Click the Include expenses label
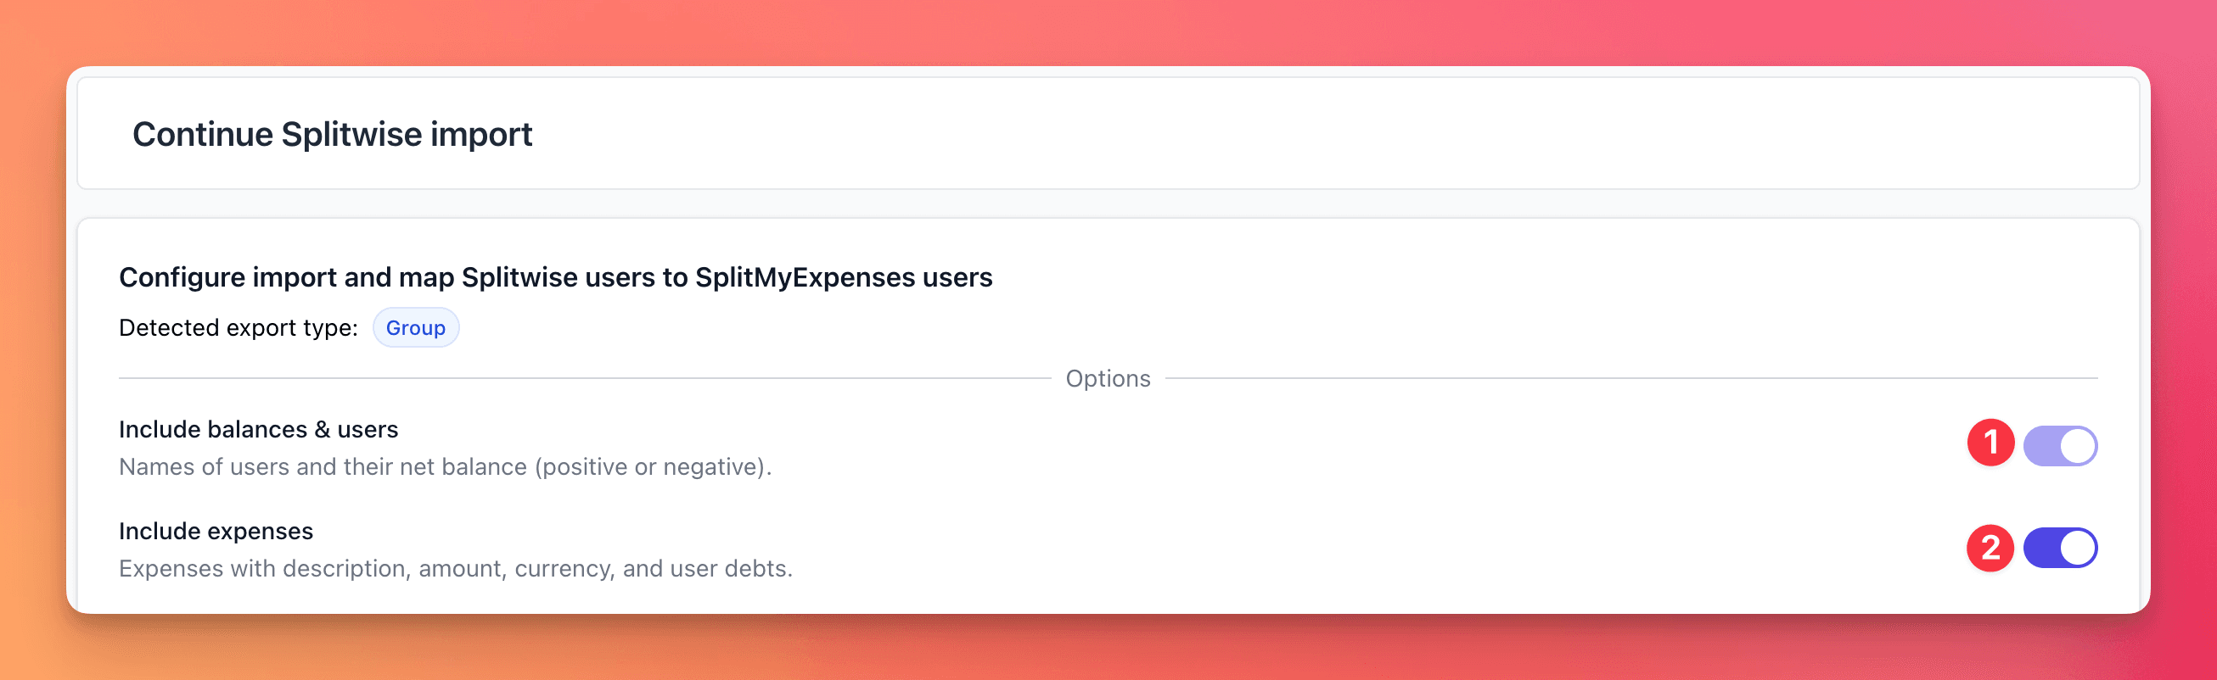The width and height of the screenshot is (2217, 680). pyautogui.click(x=216, y=532)
